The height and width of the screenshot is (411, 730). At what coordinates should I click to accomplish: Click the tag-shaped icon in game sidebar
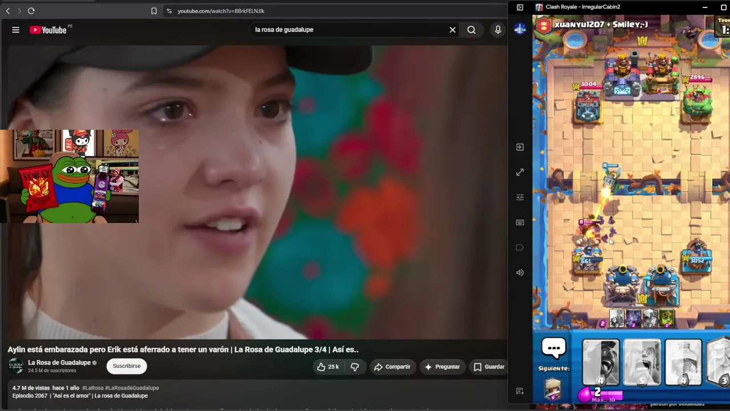point(520,248)
